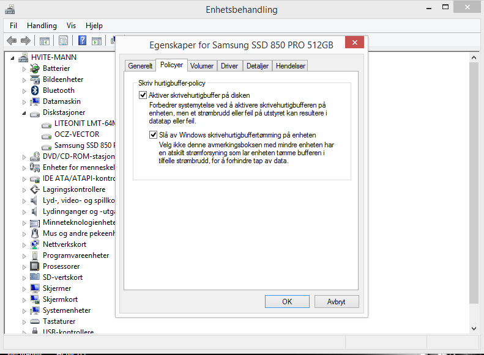Expand the Bluetooth node
This screenshot has width=484, height=355.
tap(24, 91)
